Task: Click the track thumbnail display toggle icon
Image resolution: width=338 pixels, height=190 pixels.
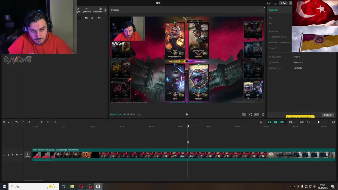Action: [4, 155]
